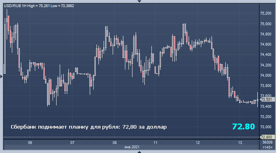Image resolution: width=276 pixels, height=153 pixels.
Task: Click the 75,200 price axis label
Action: pos(266,13)
